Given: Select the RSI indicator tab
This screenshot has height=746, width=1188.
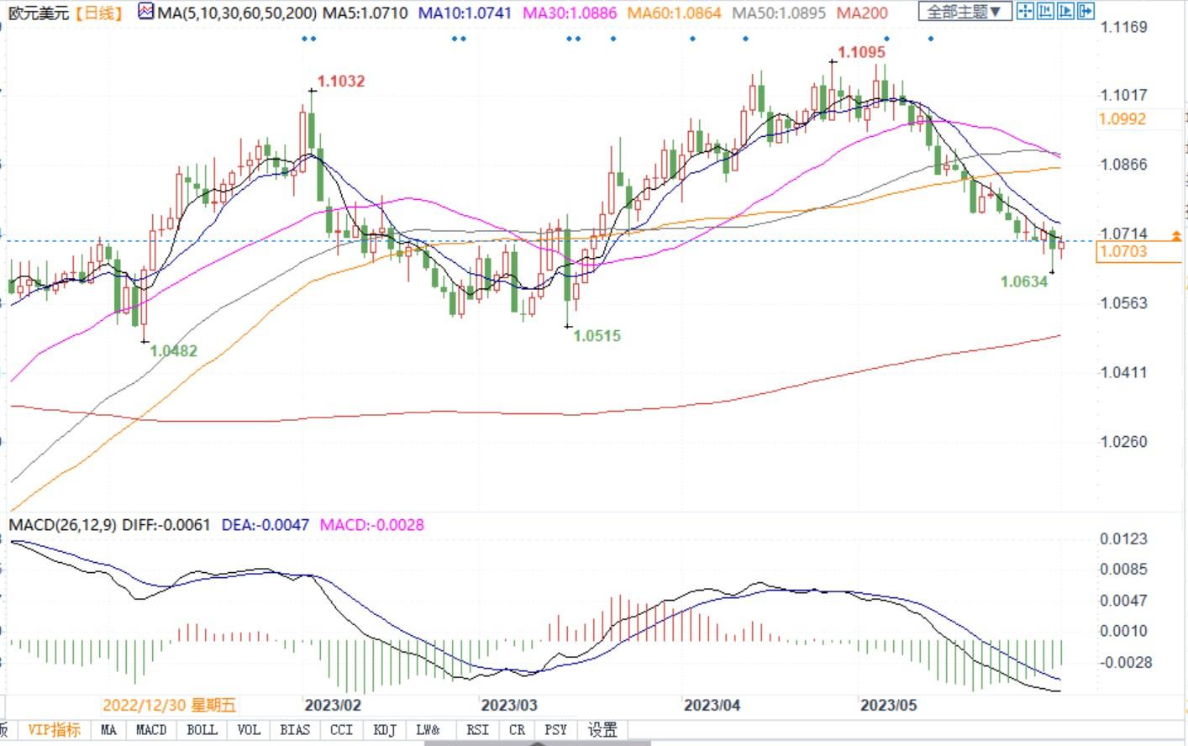Looking at the screenshot, I should (x=477, y=730).
